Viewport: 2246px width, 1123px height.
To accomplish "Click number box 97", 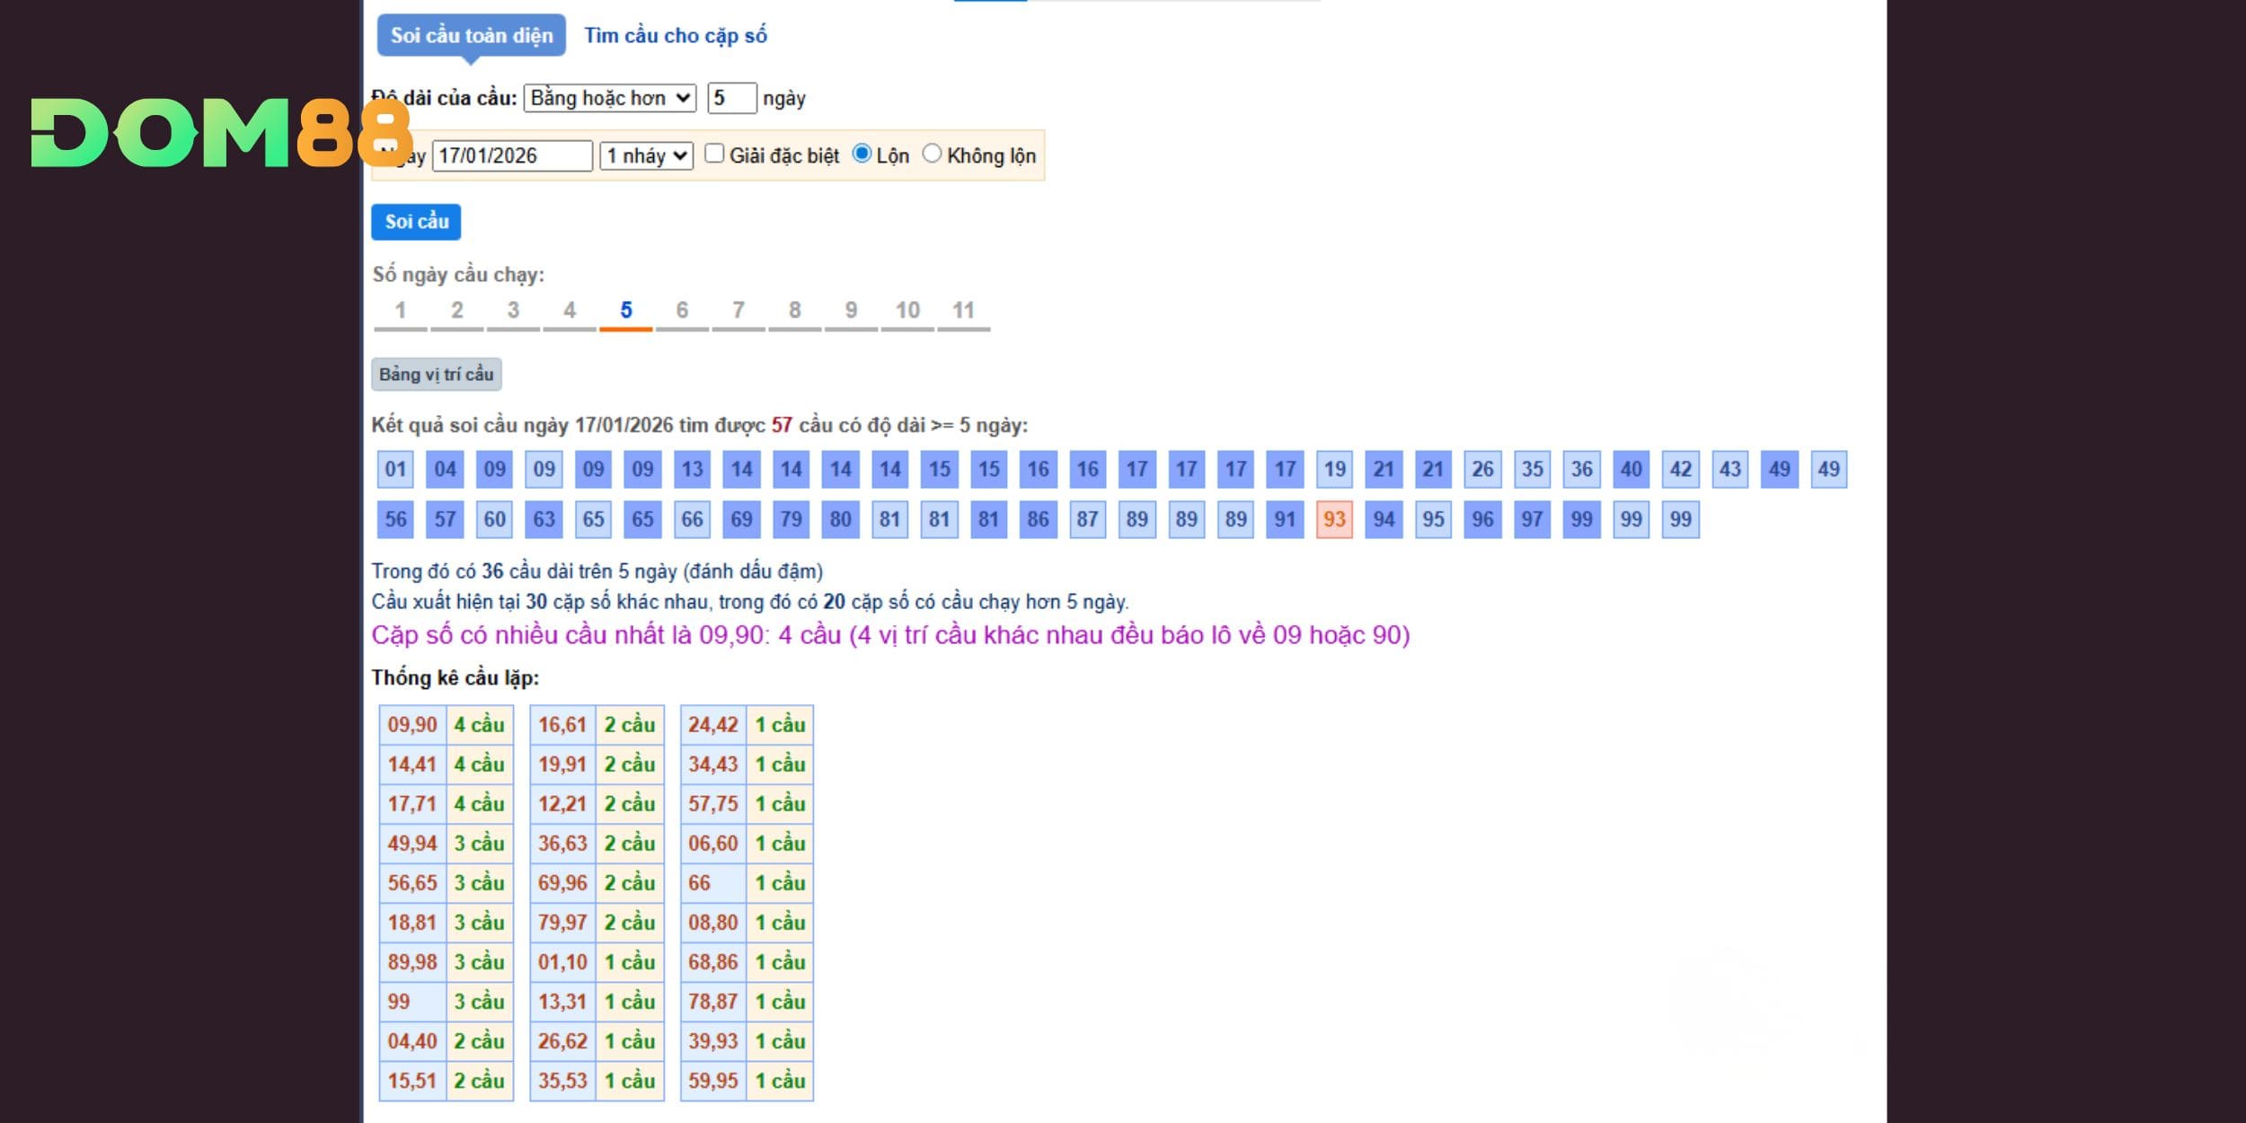I will click(1532, 519).
